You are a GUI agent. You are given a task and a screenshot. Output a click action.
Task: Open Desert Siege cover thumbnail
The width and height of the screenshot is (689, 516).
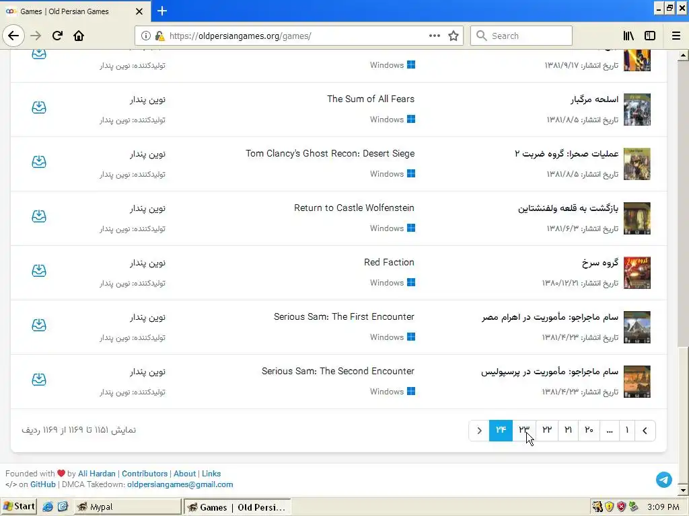[637, 164]
